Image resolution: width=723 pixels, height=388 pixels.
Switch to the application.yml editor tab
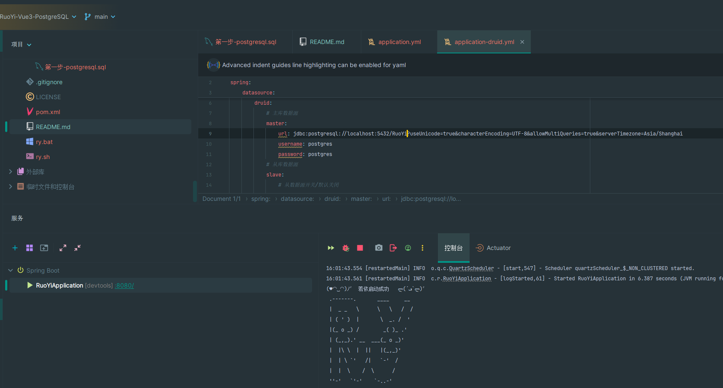[399, 42]
